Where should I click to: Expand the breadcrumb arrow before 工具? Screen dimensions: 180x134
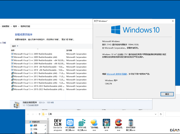click(46, 114)
